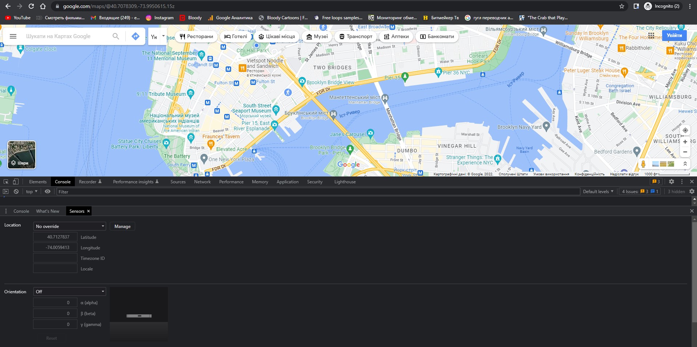Filter map by Готелі chip

pyautogui.click(x=235, y=36)
